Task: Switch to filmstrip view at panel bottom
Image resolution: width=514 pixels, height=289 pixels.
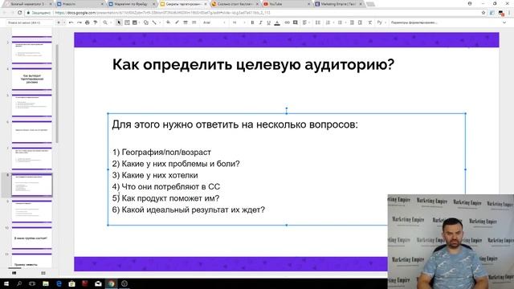Action: (14, 273)
